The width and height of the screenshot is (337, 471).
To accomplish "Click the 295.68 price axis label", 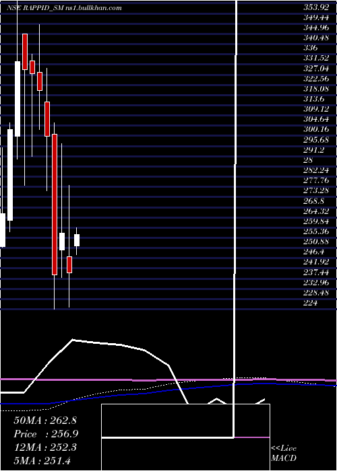I will (316, 140).
